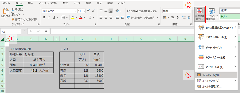The image size is (240, 93).
Task: Click the insert function fx button
Action: [x=46, y=31]
